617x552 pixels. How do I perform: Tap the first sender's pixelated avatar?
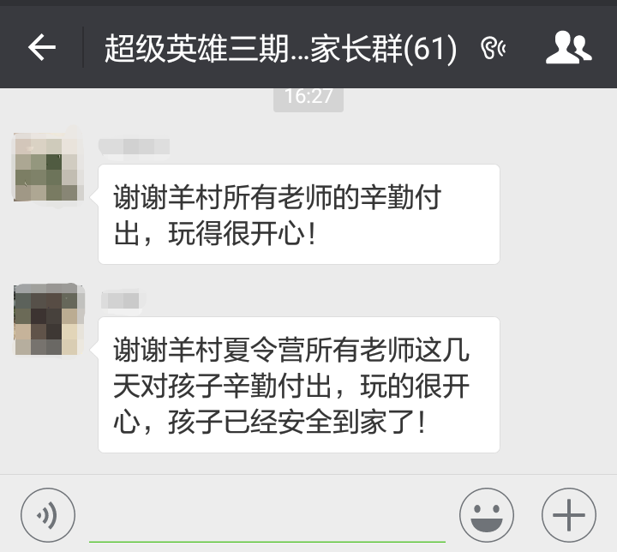pos(48,167)
